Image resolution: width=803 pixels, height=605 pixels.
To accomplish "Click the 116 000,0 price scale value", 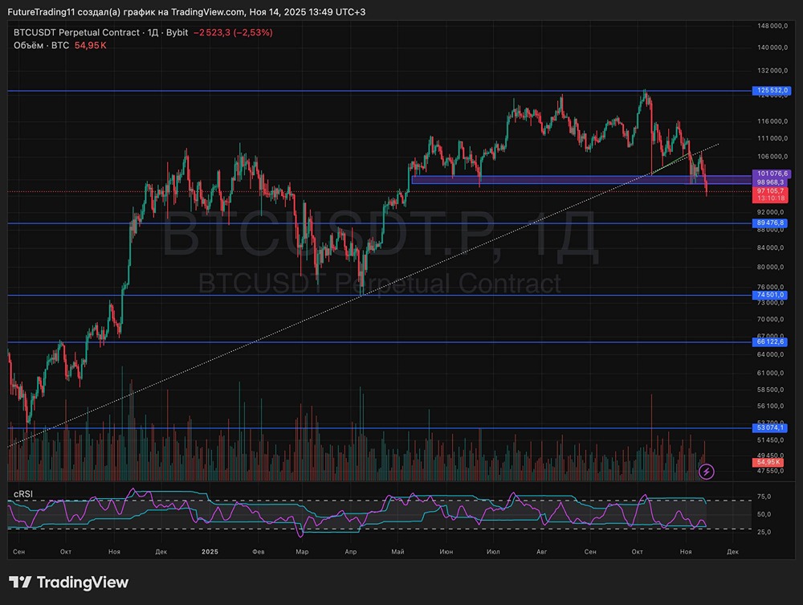I will [772, 121].
